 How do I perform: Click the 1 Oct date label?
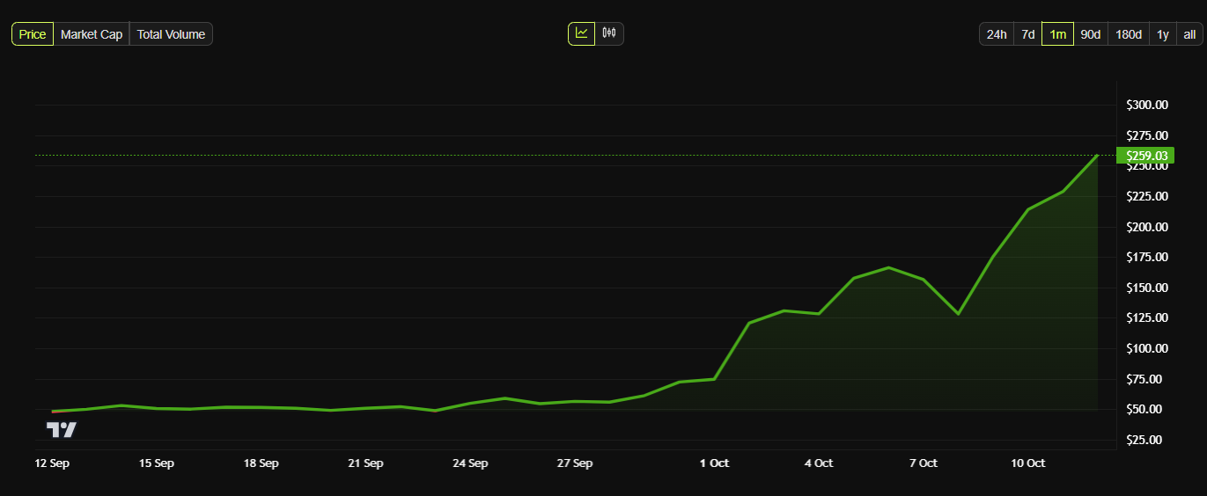click(x=714, y=463)
